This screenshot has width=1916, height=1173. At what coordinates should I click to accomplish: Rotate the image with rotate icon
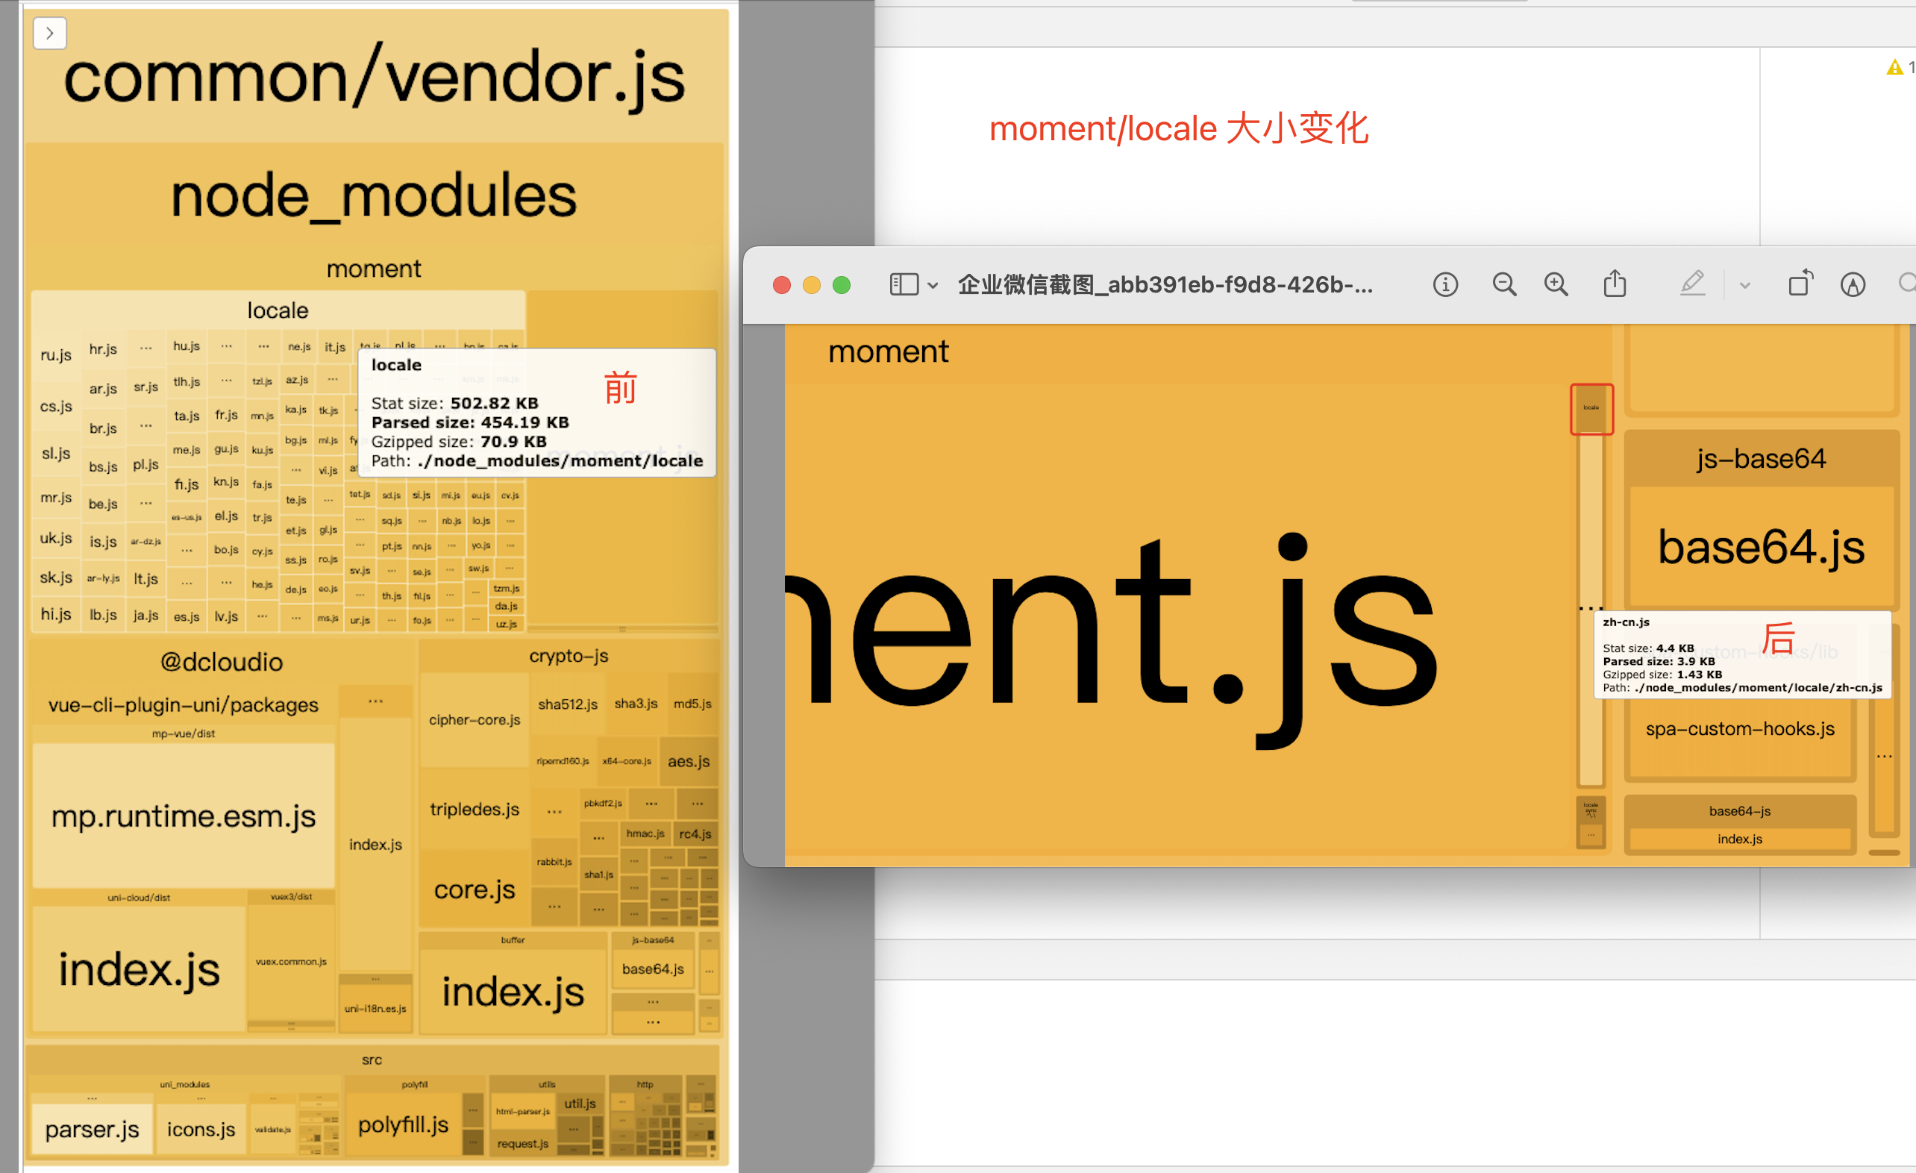1800,283
